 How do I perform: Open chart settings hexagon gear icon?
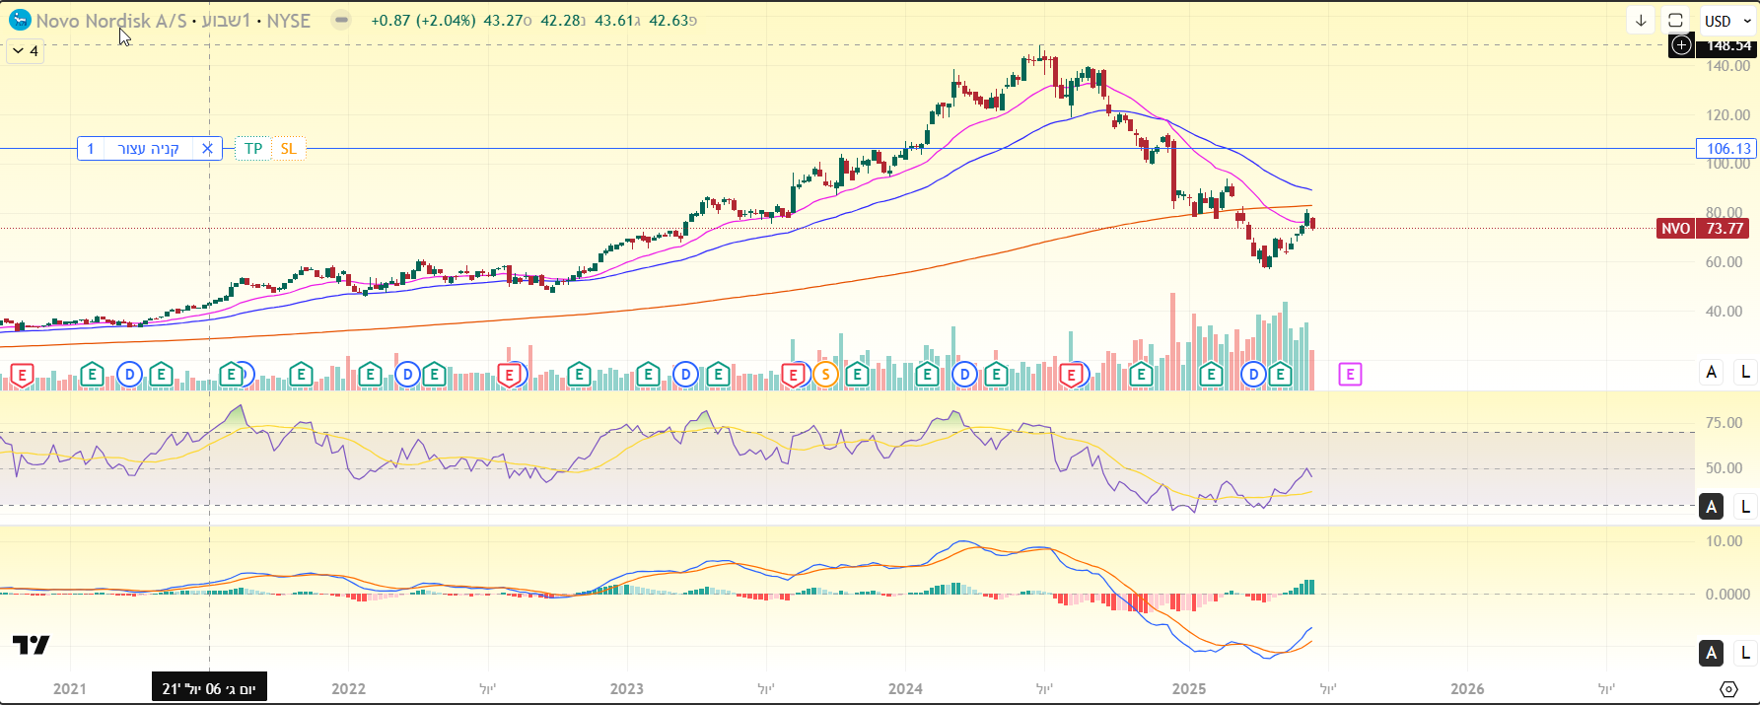[1728, 689]
